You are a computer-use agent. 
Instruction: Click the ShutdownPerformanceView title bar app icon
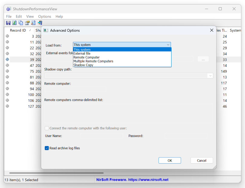pyautogui.click(x=8, y=9)
